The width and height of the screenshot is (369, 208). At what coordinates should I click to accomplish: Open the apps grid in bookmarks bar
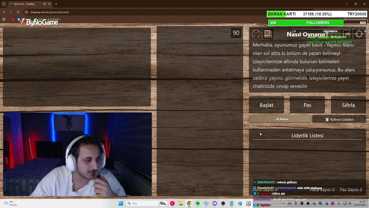4,19
